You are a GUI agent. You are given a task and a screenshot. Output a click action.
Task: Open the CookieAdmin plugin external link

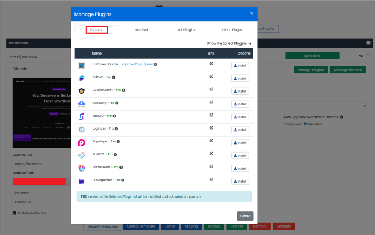pyautogui.click(x=212, y=89)
